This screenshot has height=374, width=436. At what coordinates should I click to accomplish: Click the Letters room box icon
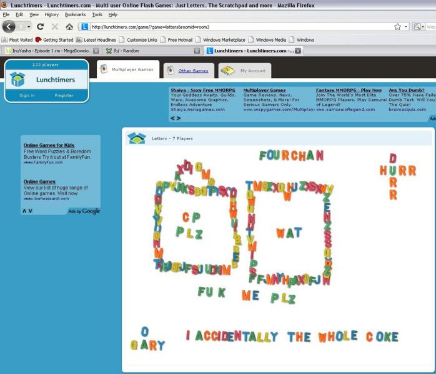136,138
